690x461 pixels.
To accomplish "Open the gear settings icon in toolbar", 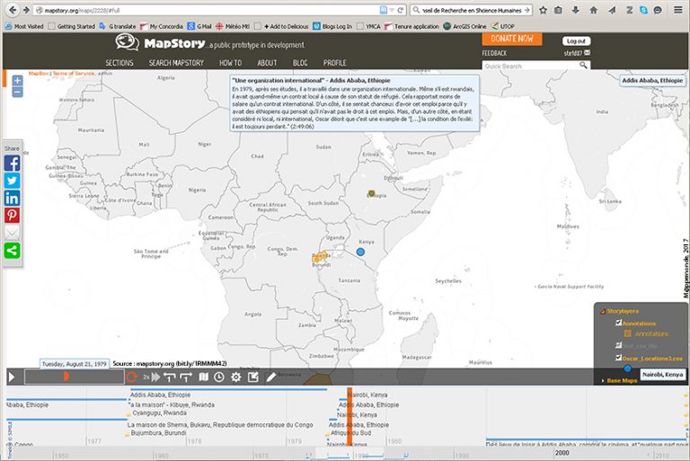I will 236,377.
